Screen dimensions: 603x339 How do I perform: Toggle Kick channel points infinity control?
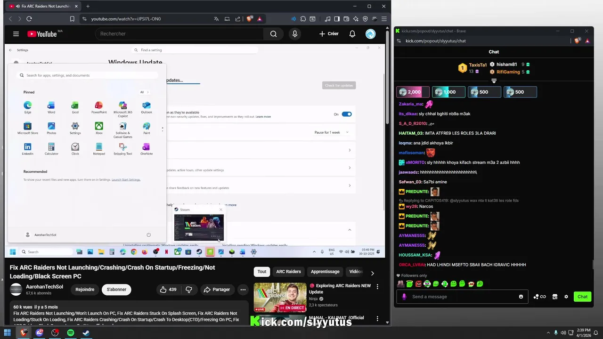tap(540, 297)
